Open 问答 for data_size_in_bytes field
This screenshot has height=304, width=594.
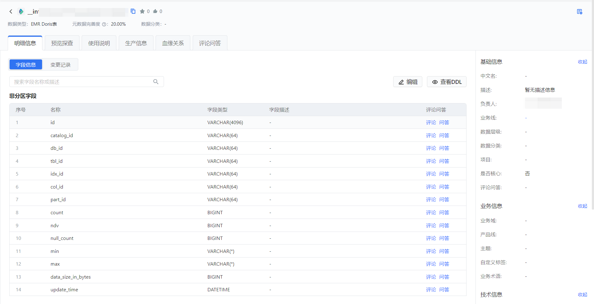coord(444,277)
